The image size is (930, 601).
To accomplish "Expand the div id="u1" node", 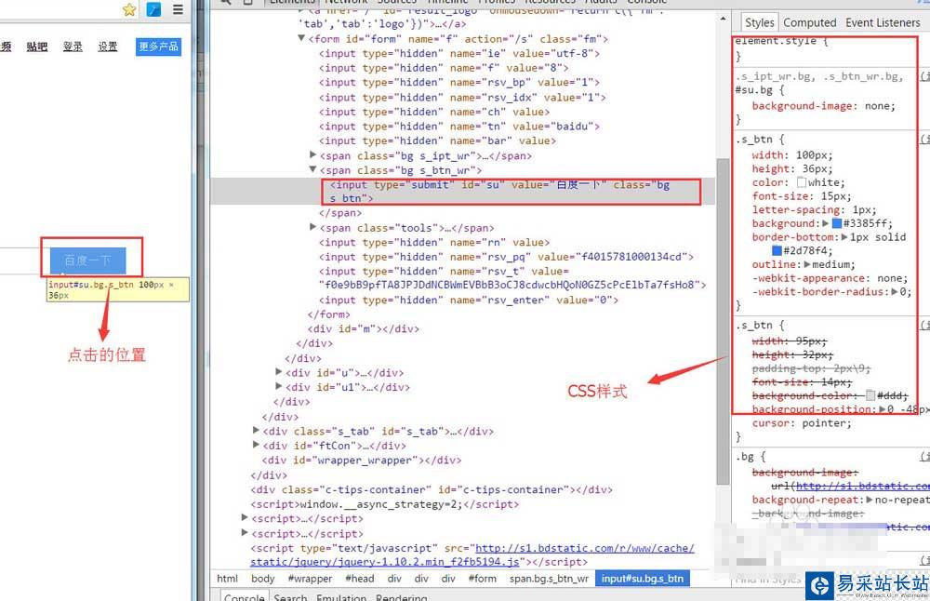I will (x=279, y=386).
